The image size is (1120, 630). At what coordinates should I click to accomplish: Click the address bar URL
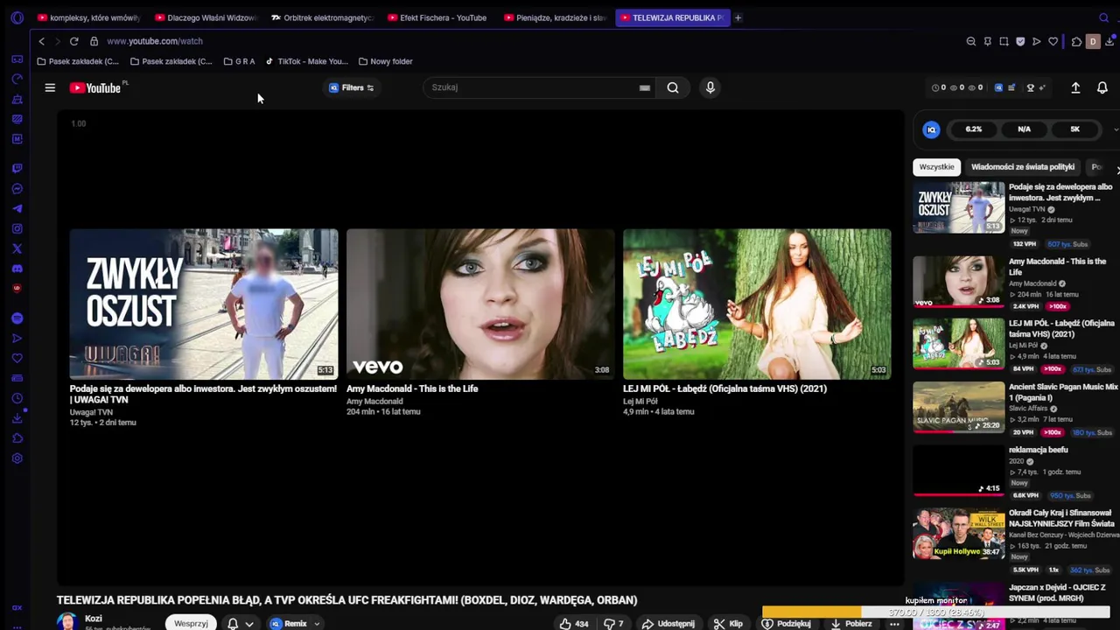(155, 41)
